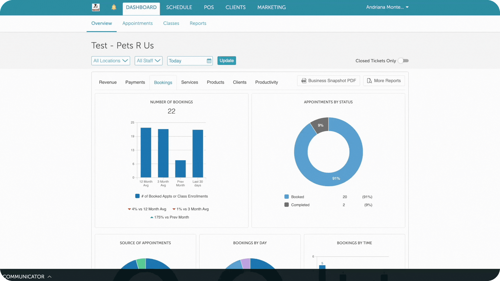Image resolution: width=500 pixels, height=281 pixels.
Task: Open the Reports link under Dashboard
Action: (x=198, y=23)
